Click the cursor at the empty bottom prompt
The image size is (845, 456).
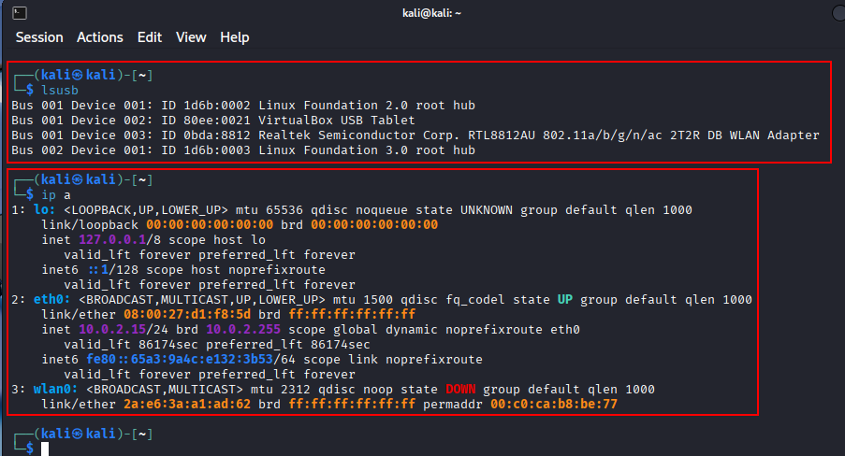(45, 449)
